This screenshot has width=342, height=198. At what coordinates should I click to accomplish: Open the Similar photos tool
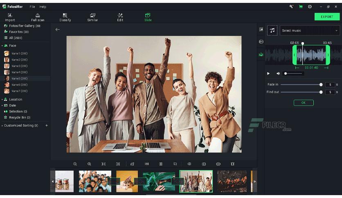[92, 15]
